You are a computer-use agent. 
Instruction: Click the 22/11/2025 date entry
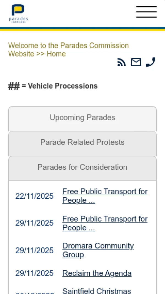click(34, 196)
